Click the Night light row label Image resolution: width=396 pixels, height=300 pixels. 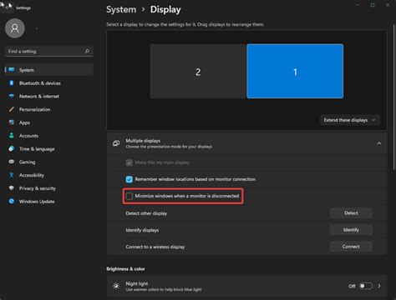click(x=137, y=283)
